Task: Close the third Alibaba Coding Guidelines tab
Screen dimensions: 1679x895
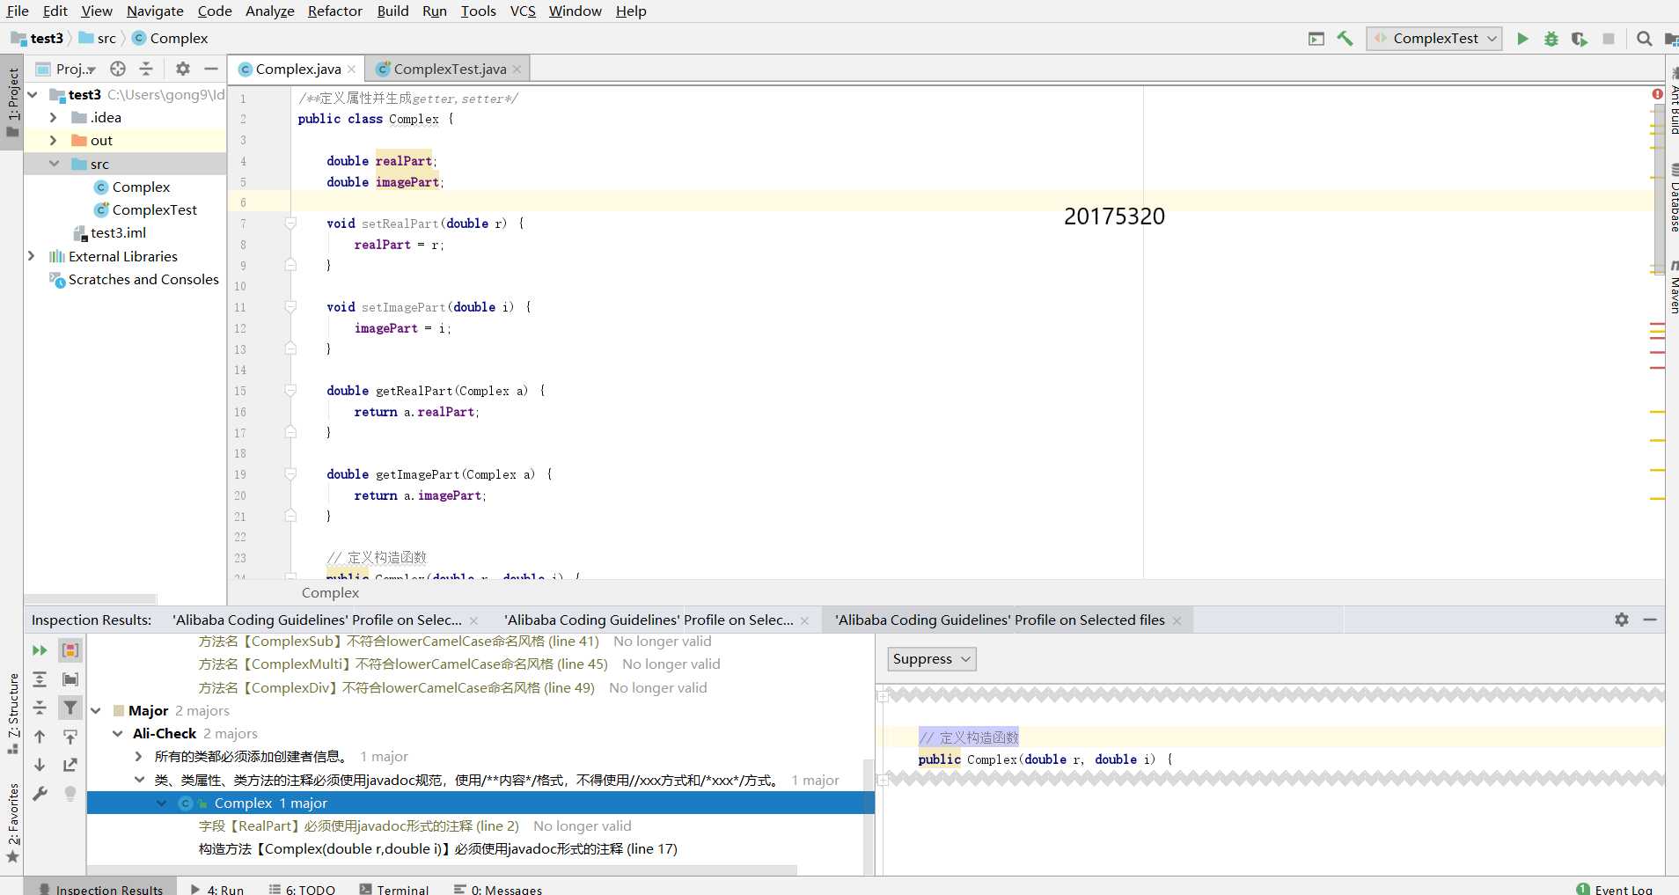Action: click(x=1177, y=620)
